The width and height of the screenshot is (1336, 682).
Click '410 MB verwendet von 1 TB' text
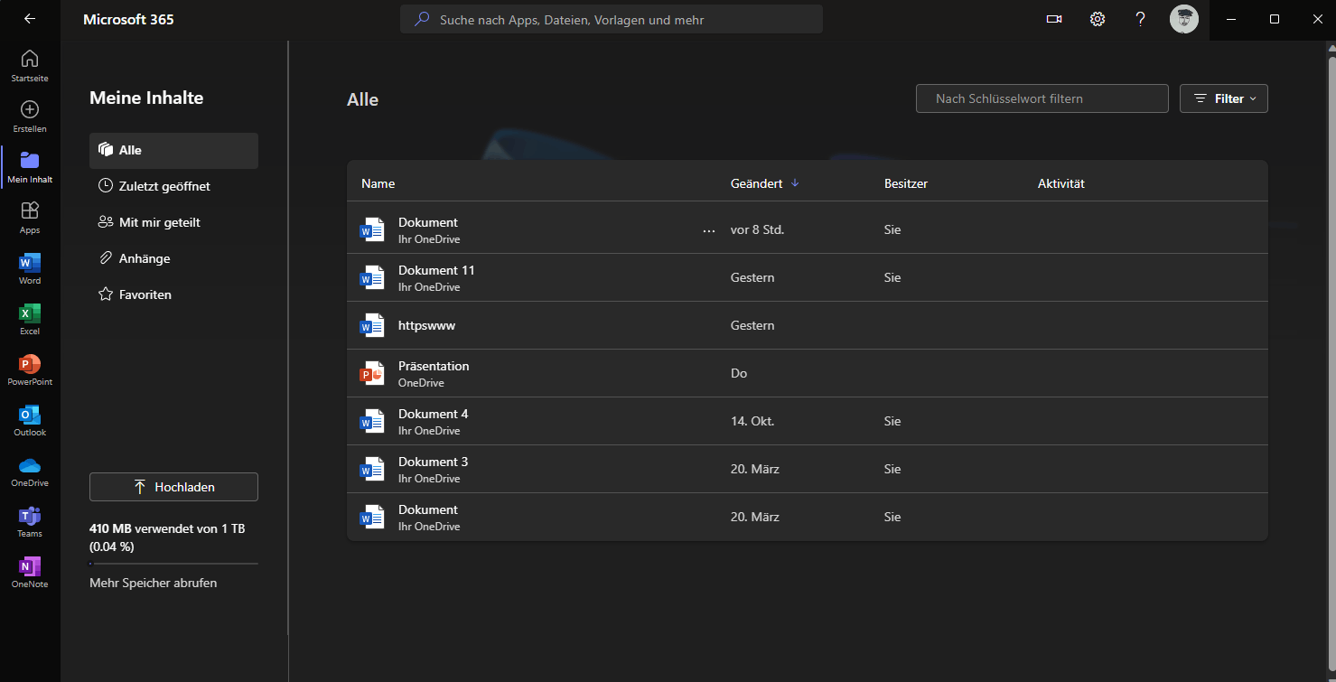[167, 528]
